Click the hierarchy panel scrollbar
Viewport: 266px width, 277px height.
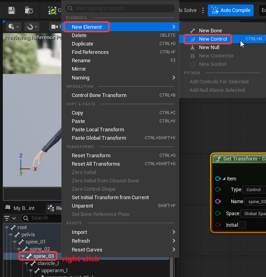click(172, 267)
